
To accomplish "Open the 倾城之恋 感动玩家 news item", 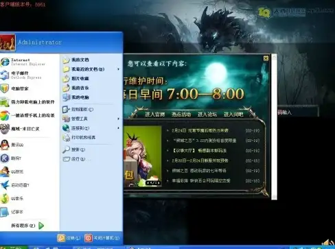I will (x=199, y=171).
